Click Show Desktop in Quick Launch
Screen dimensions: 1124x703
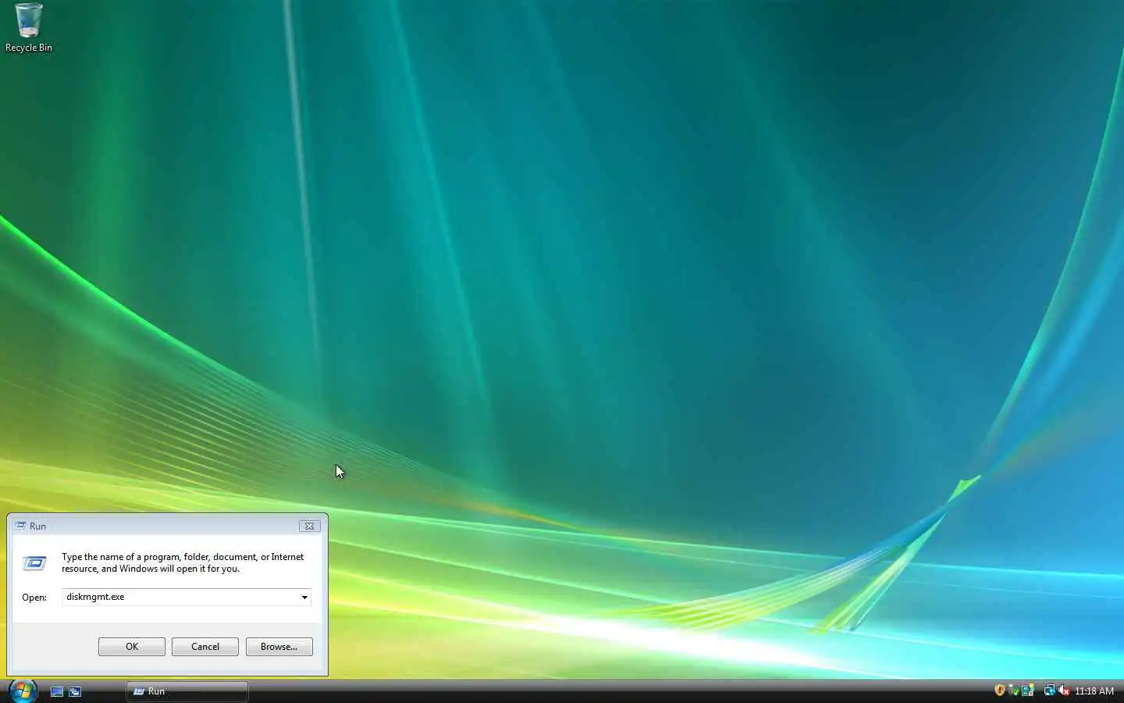point(57,691)
